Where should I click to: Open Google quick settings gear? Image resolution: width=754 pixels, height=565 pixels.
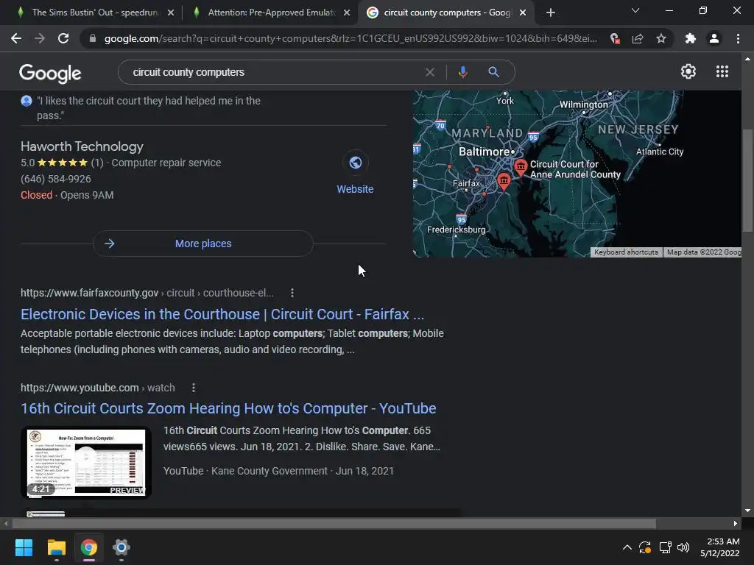[x=688, y=71]
